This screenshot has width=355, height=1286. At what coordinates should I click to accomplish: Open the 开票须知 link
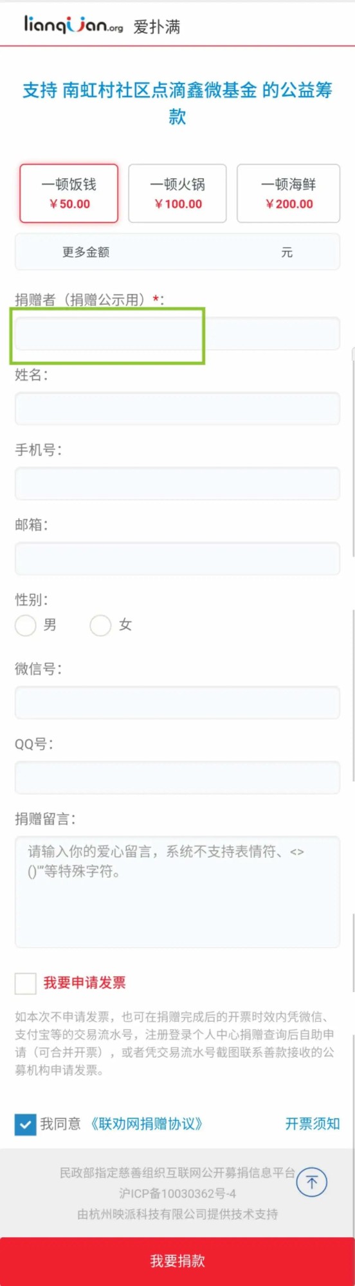click(x=313, y=1123)
